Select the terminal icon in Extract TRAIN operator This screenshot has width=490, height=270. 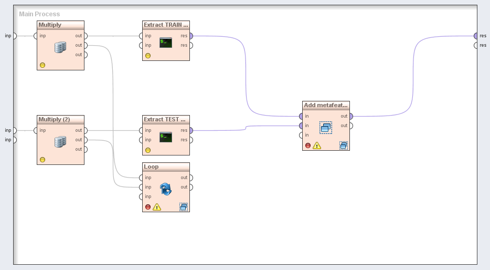click(x=166, y=43)
